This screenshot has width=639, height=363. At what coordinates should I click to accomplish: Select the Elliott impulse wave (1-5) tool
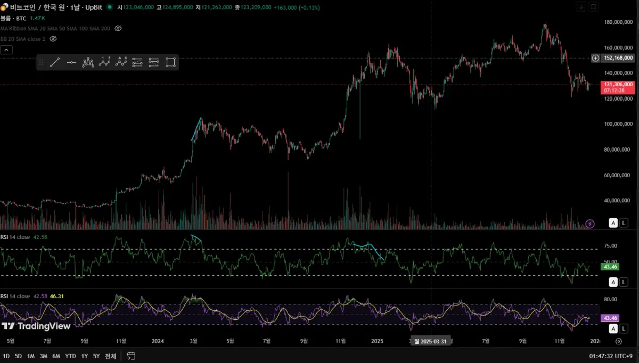pos(104,62)
